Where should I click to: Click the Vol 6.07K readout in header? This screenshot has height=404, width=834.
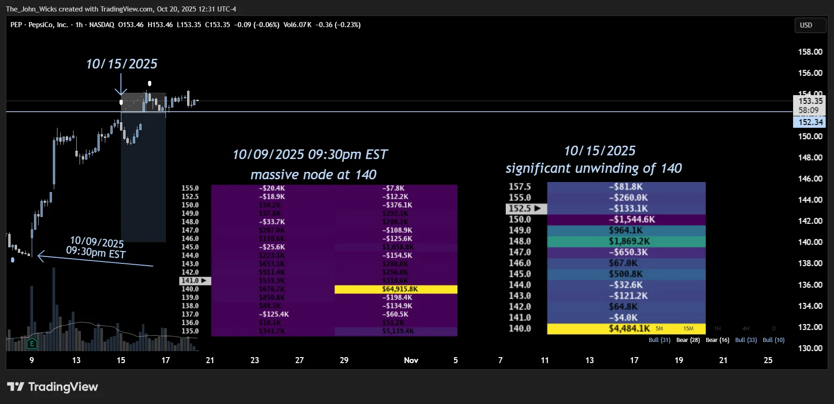[297, 25]
